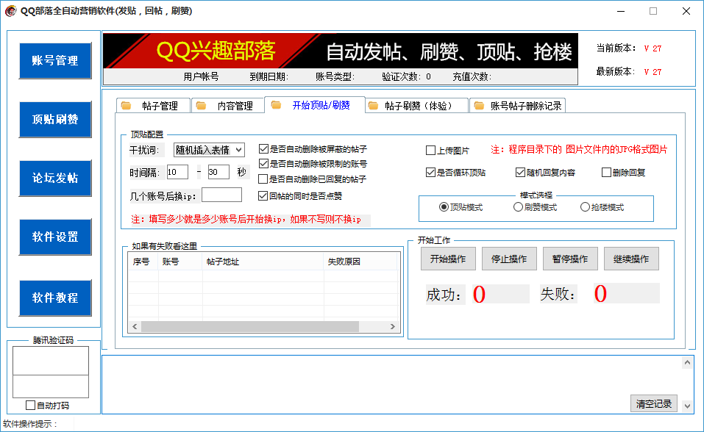Choose the 抢楼模式 radio option
This screenshot has height=432, width=704.
(x=585, y=207)
